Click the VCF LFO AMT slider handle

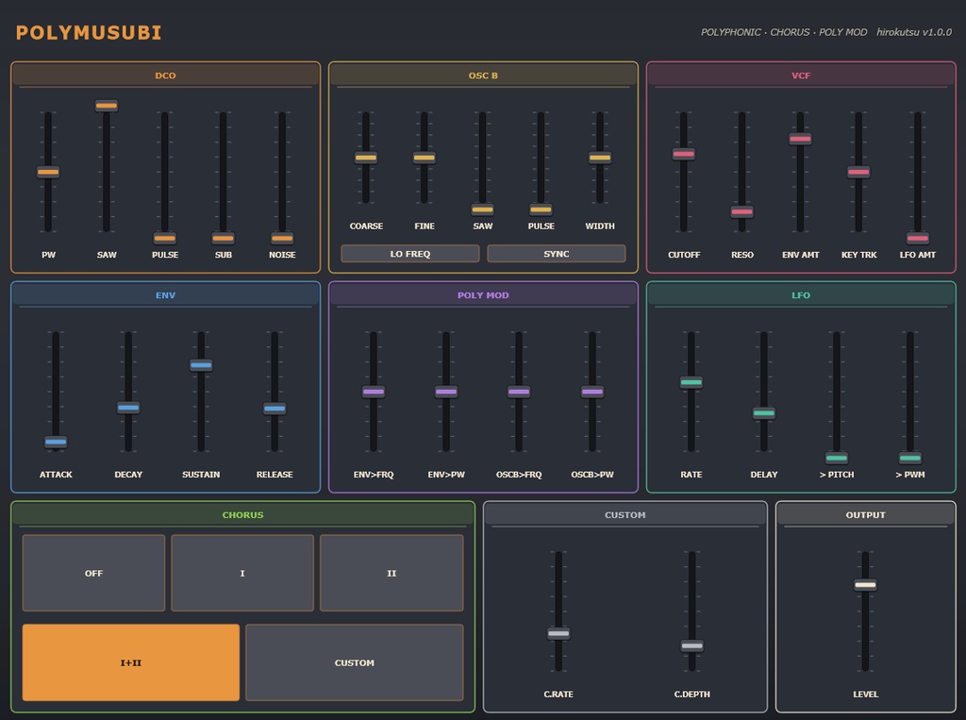coord(918,238)
